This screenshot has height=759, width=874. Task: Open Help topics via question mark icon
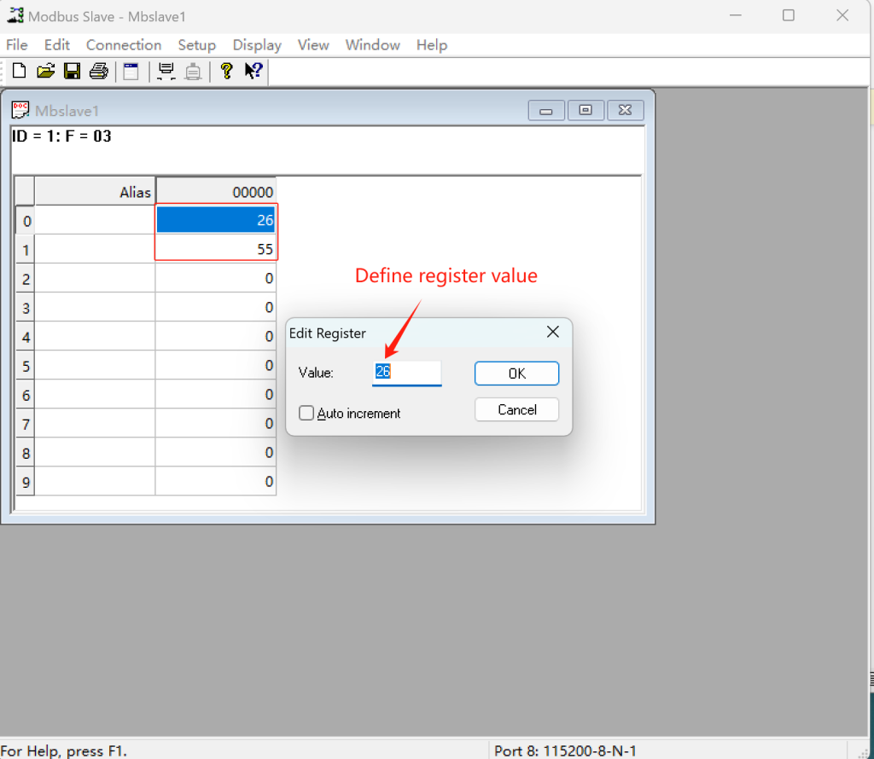tap(226, 71)
